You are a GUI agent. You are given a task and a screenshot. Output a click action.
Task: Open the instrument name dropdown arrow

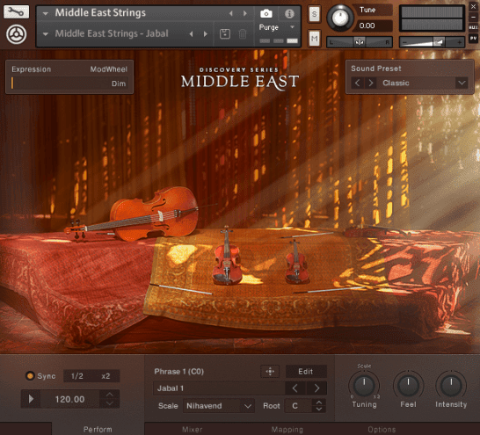[46, 13]
